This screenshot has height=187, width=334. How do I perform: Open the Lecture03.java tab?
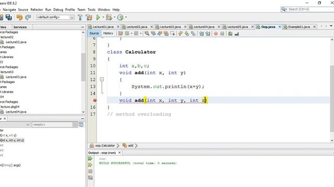point(170,26)
